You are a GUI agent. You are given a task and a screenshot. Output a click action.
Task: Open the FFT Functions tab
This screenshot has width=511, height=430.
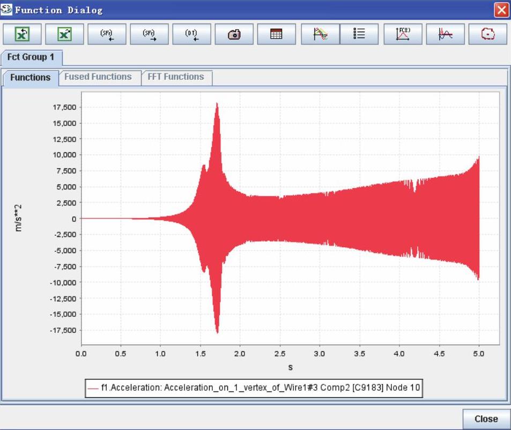coord(176,77)
